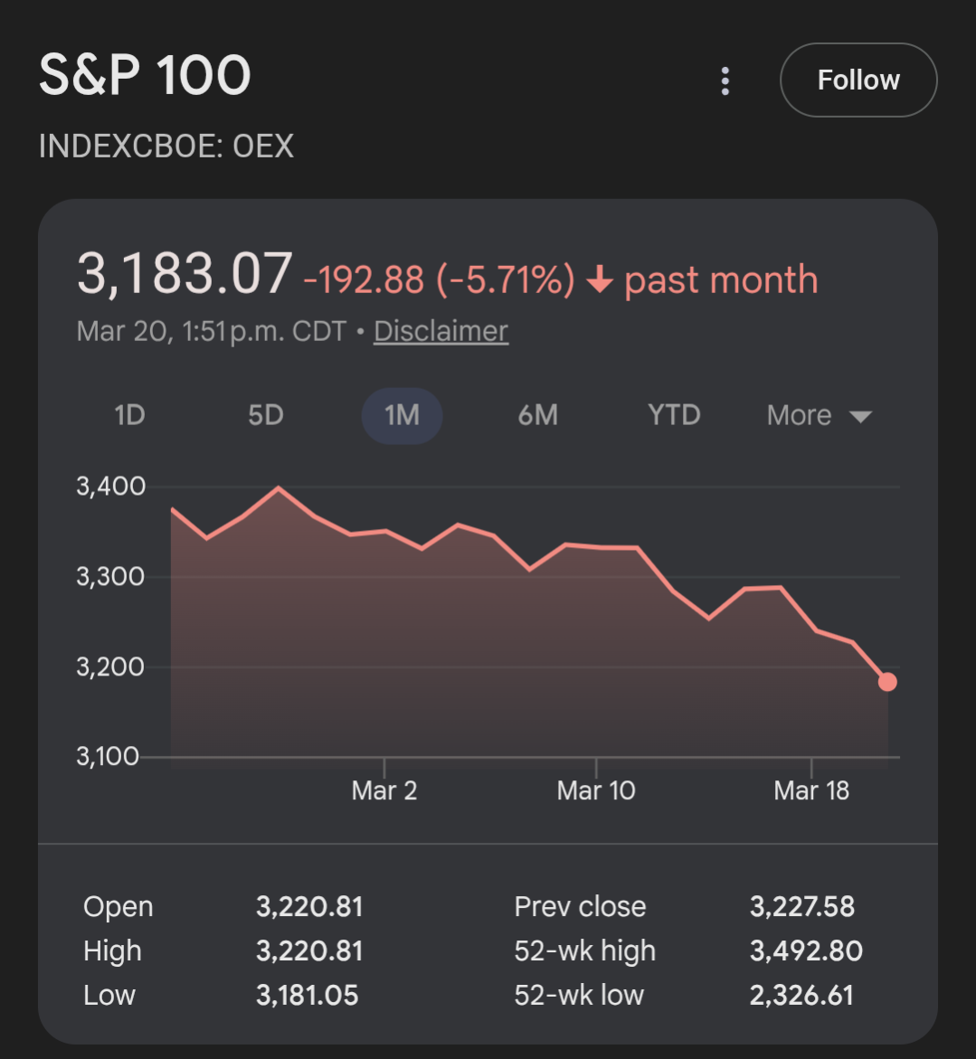Click the Mar 18 date axis label

811,791
